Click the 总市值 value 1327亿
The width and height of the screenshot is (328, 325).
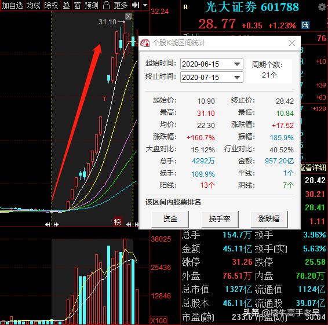coord(239,290)
